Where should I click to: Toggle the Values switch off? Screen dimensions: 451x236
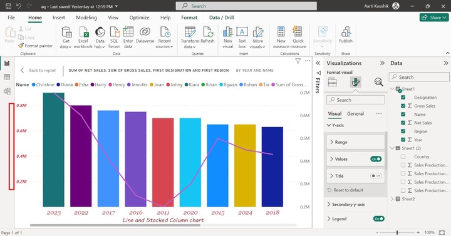(376, 159)
